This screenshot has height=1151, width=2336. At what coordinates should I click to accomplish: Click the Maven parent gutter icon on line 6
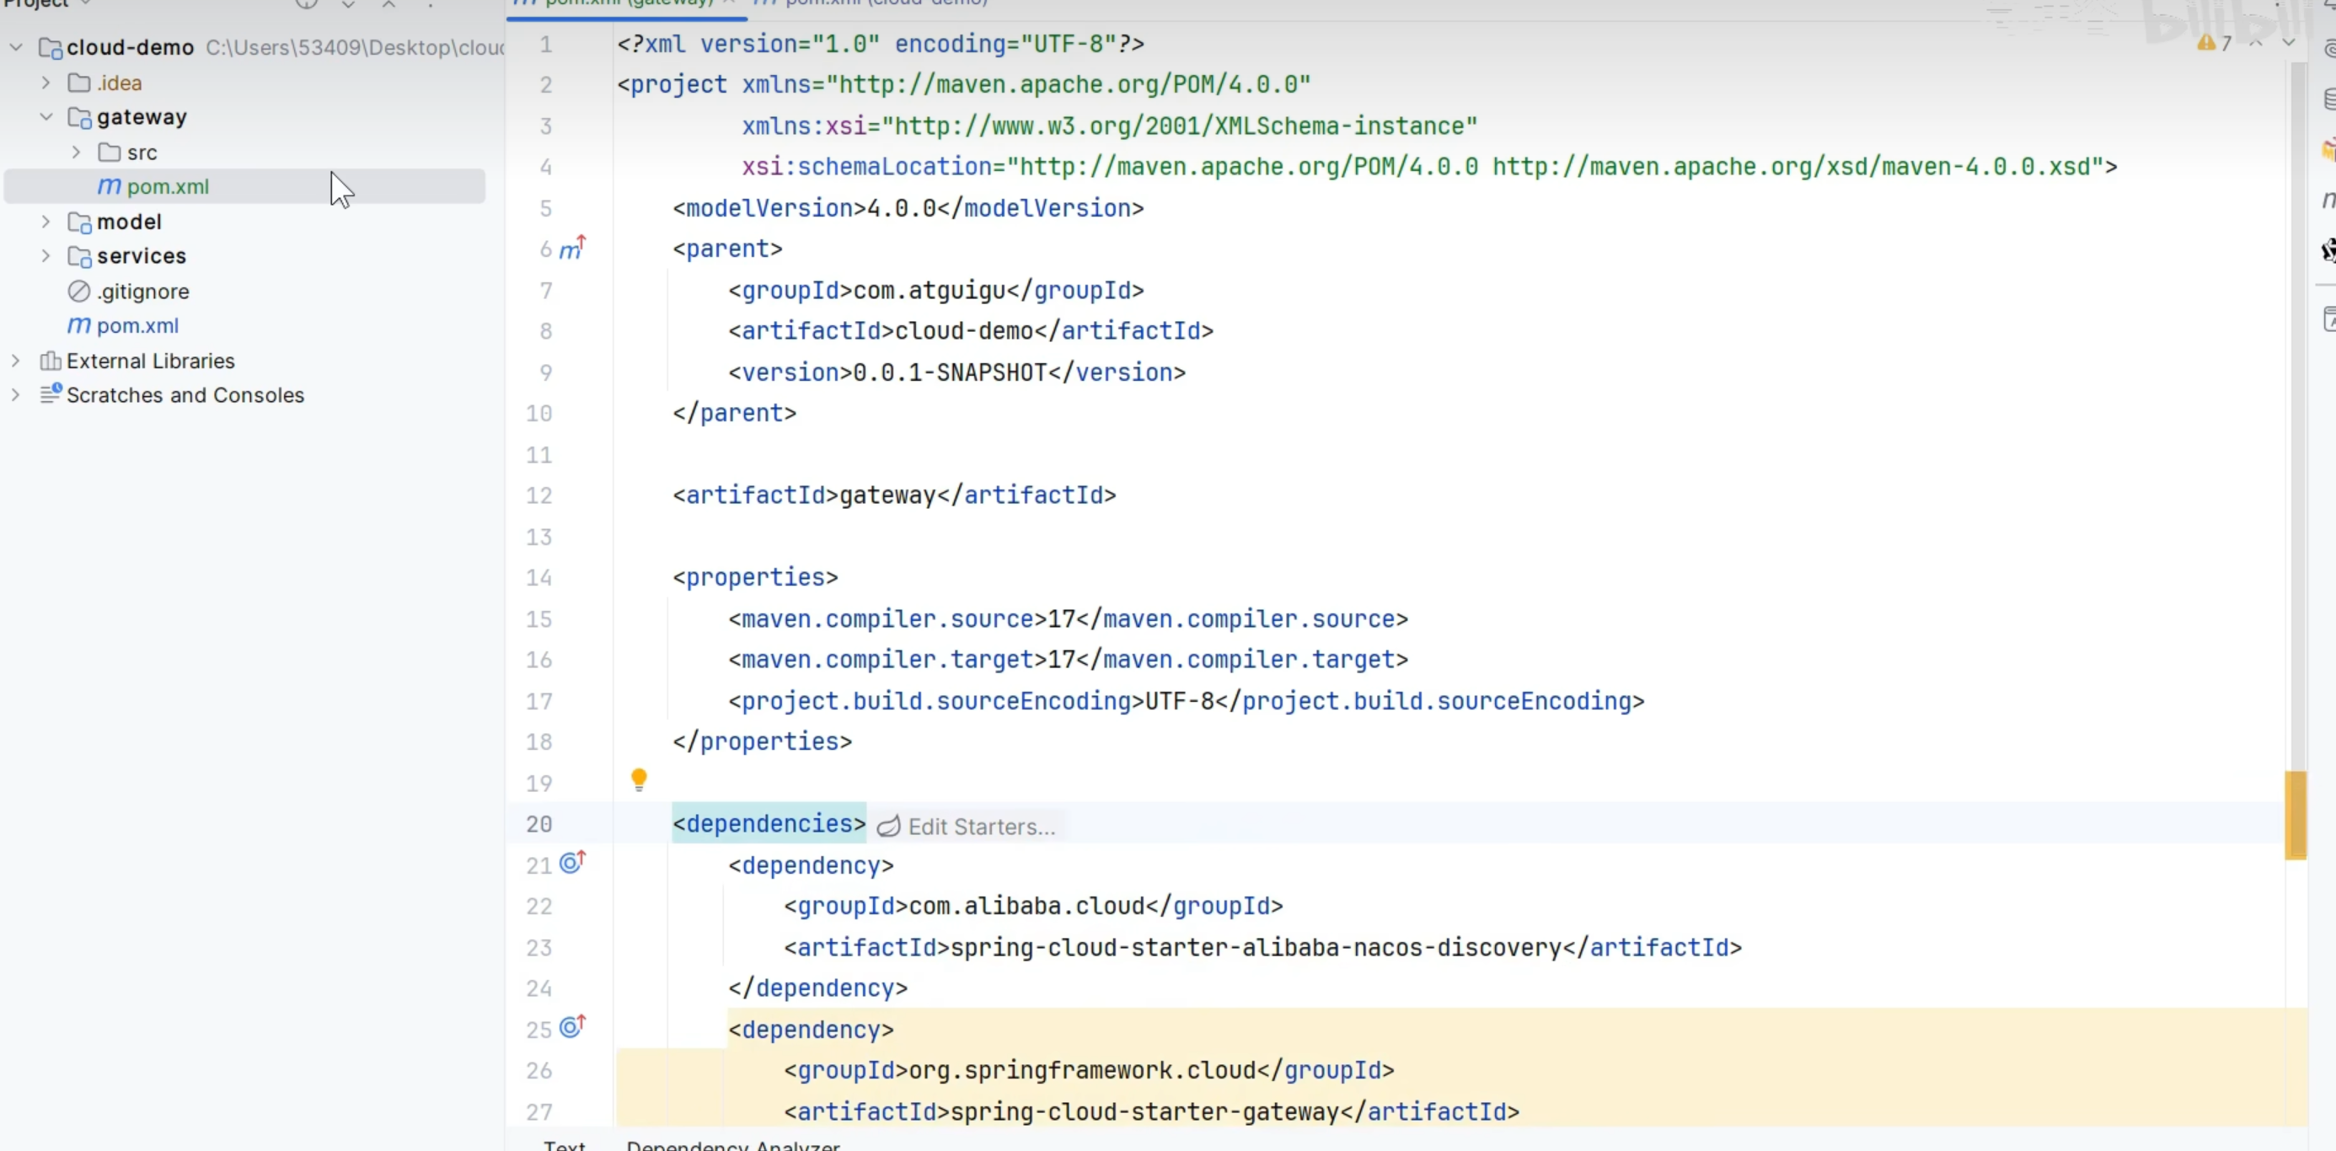[x=571, y=249]
